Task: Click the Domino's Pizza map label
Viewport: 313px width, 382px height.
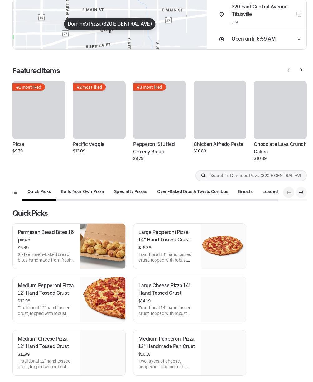Action: click(x=110, y=24)
